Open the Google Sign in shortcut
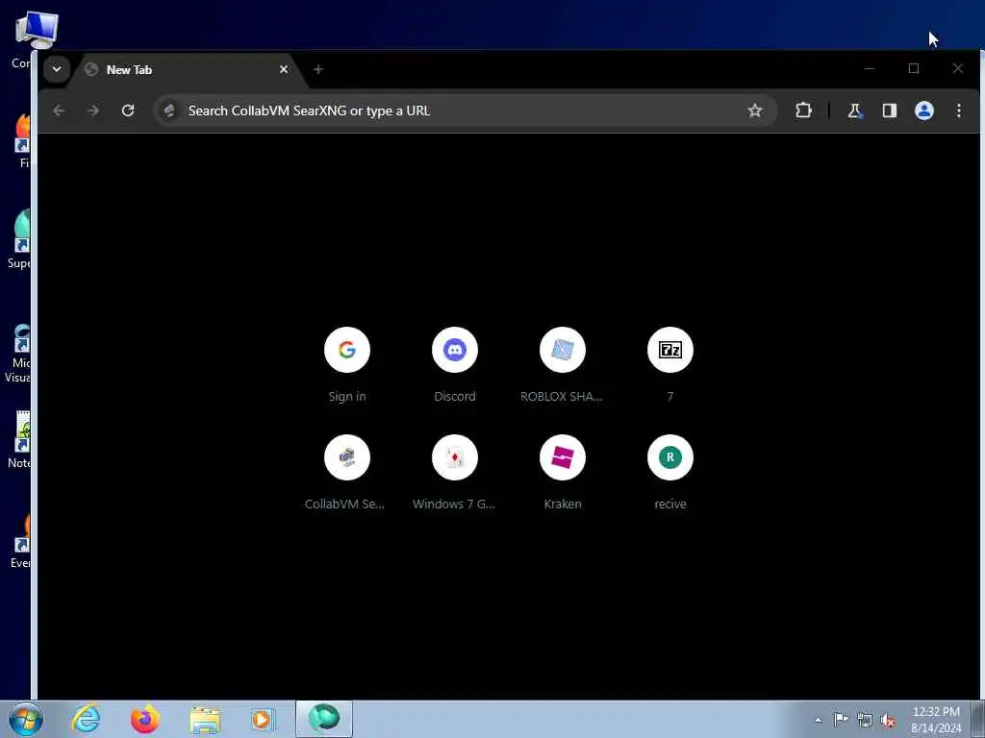The image size is (985, 738). click(x=346, y=364)
